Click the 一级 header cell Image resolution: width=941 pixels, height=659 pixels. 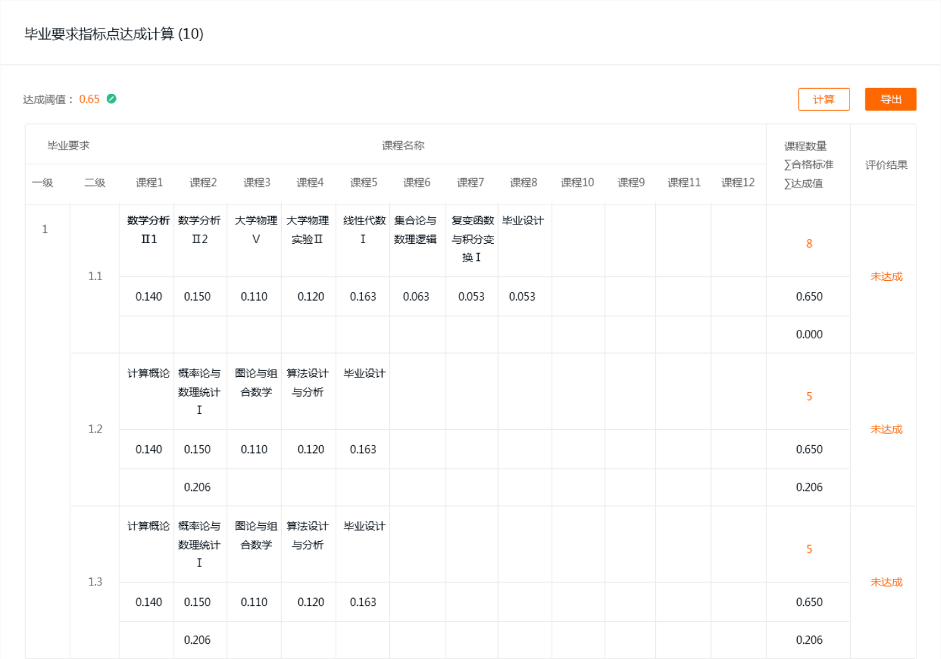[42, 182]
